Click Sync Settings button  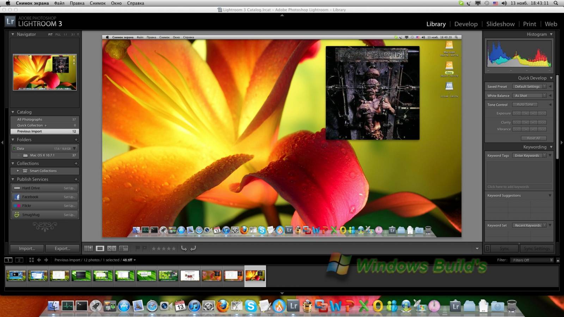pyautogui.click(x=537, y=249)
